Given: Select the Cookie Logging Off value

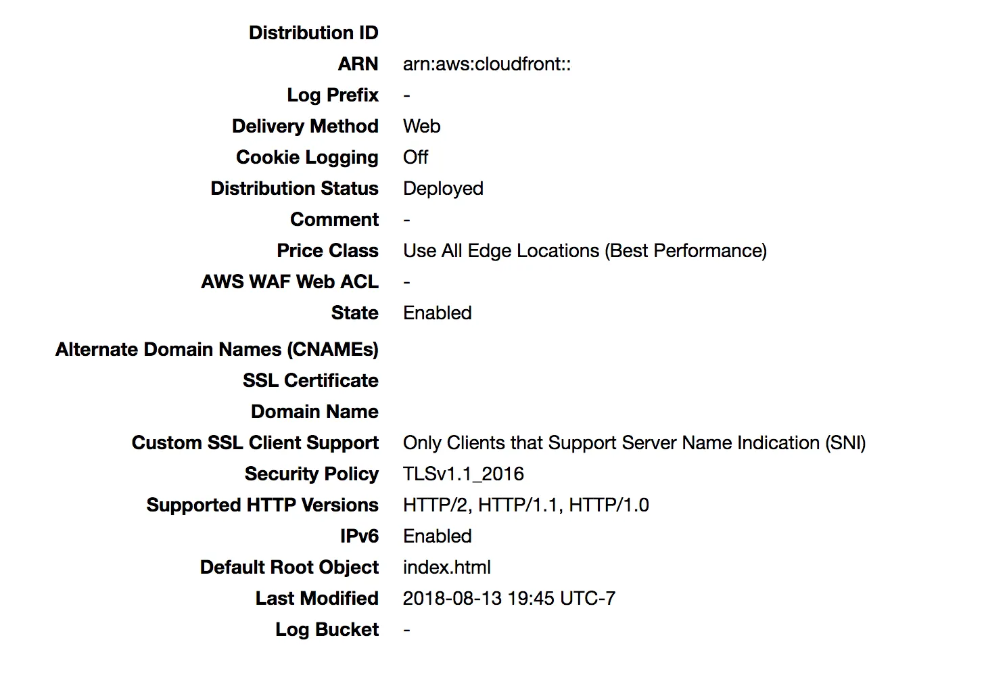Looking at the screenshot, I should 415,157.
